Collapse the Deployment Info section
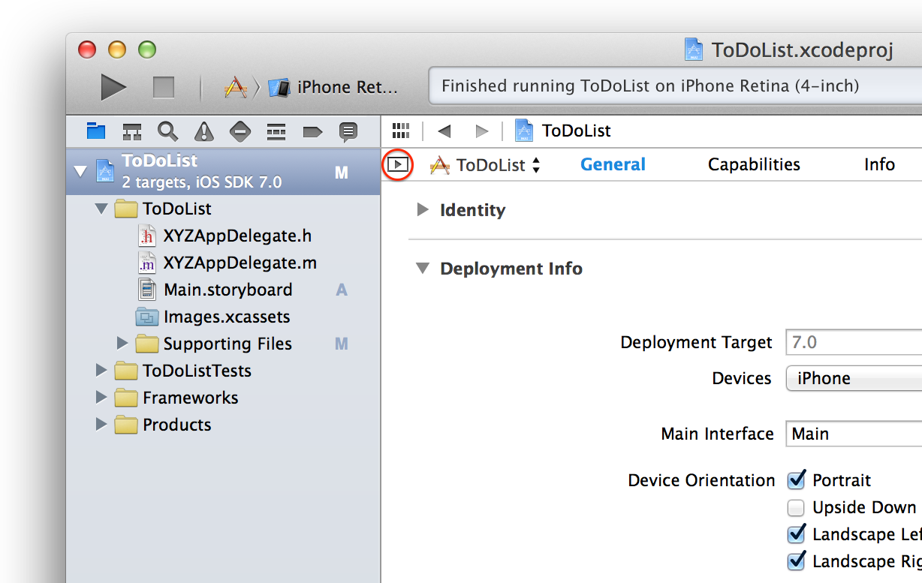The width and height of the screenshot is (922, 583). coord(423,268)
